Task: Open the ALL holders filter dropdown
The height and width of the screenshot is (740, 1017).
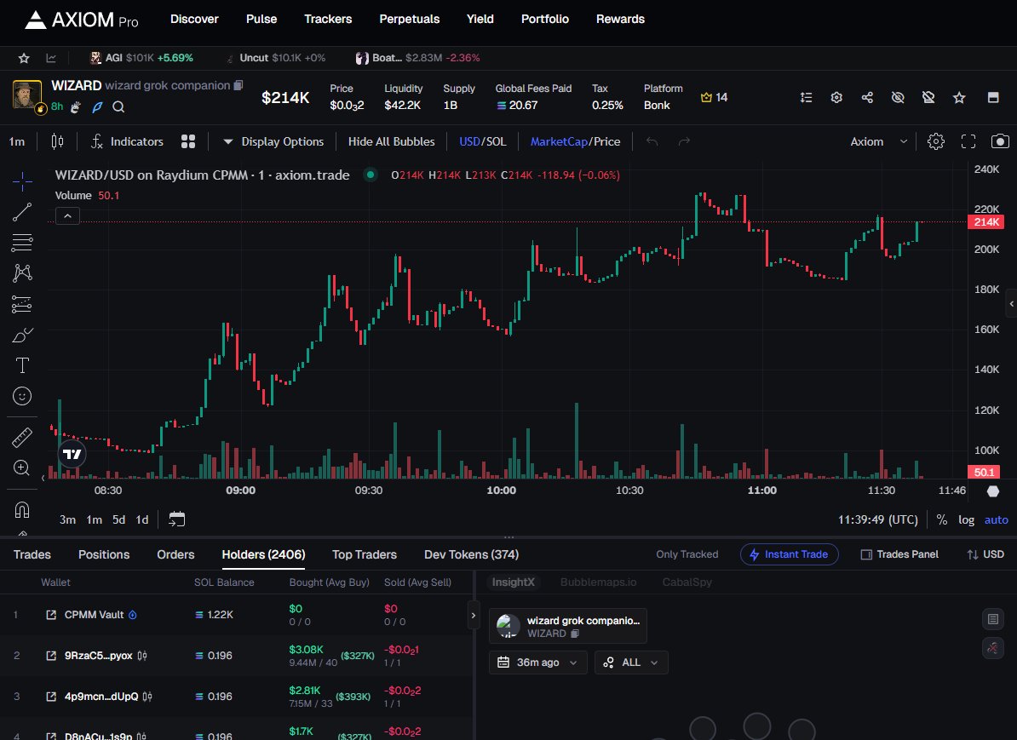Action: click(x=631, y=663)
